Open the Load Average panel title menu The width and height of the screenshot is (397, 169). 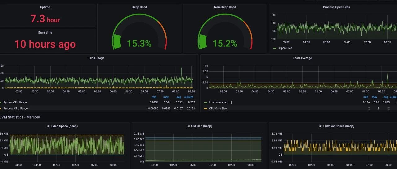[x=302, y=58]
